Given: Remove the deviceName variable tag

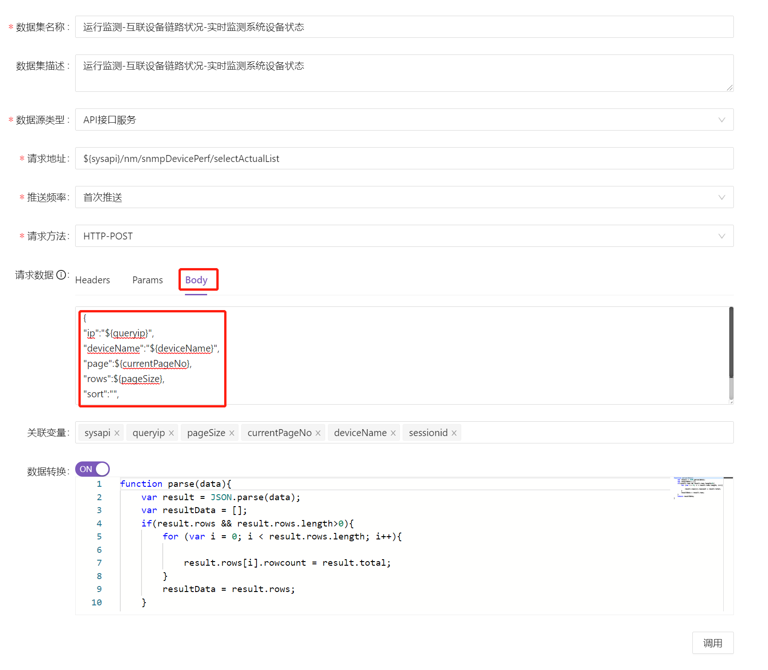Looking at the screenshot, I should (393, 433).
